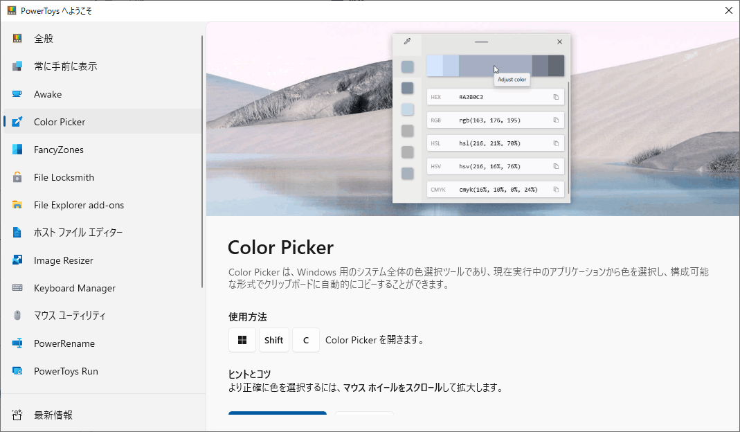Click the Keyboard Manager keyboard icon

(x=17, y=288)
